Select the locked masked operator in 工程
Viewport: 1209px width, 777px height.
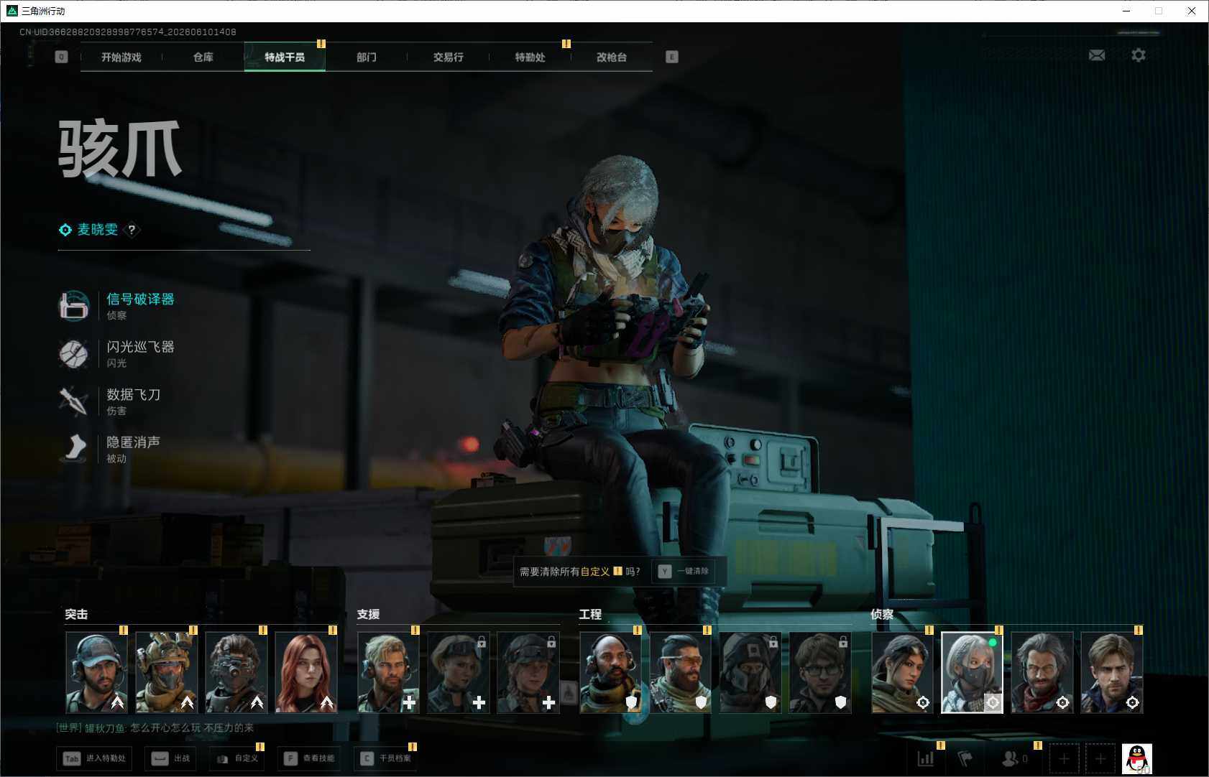[x=750, y=672]
